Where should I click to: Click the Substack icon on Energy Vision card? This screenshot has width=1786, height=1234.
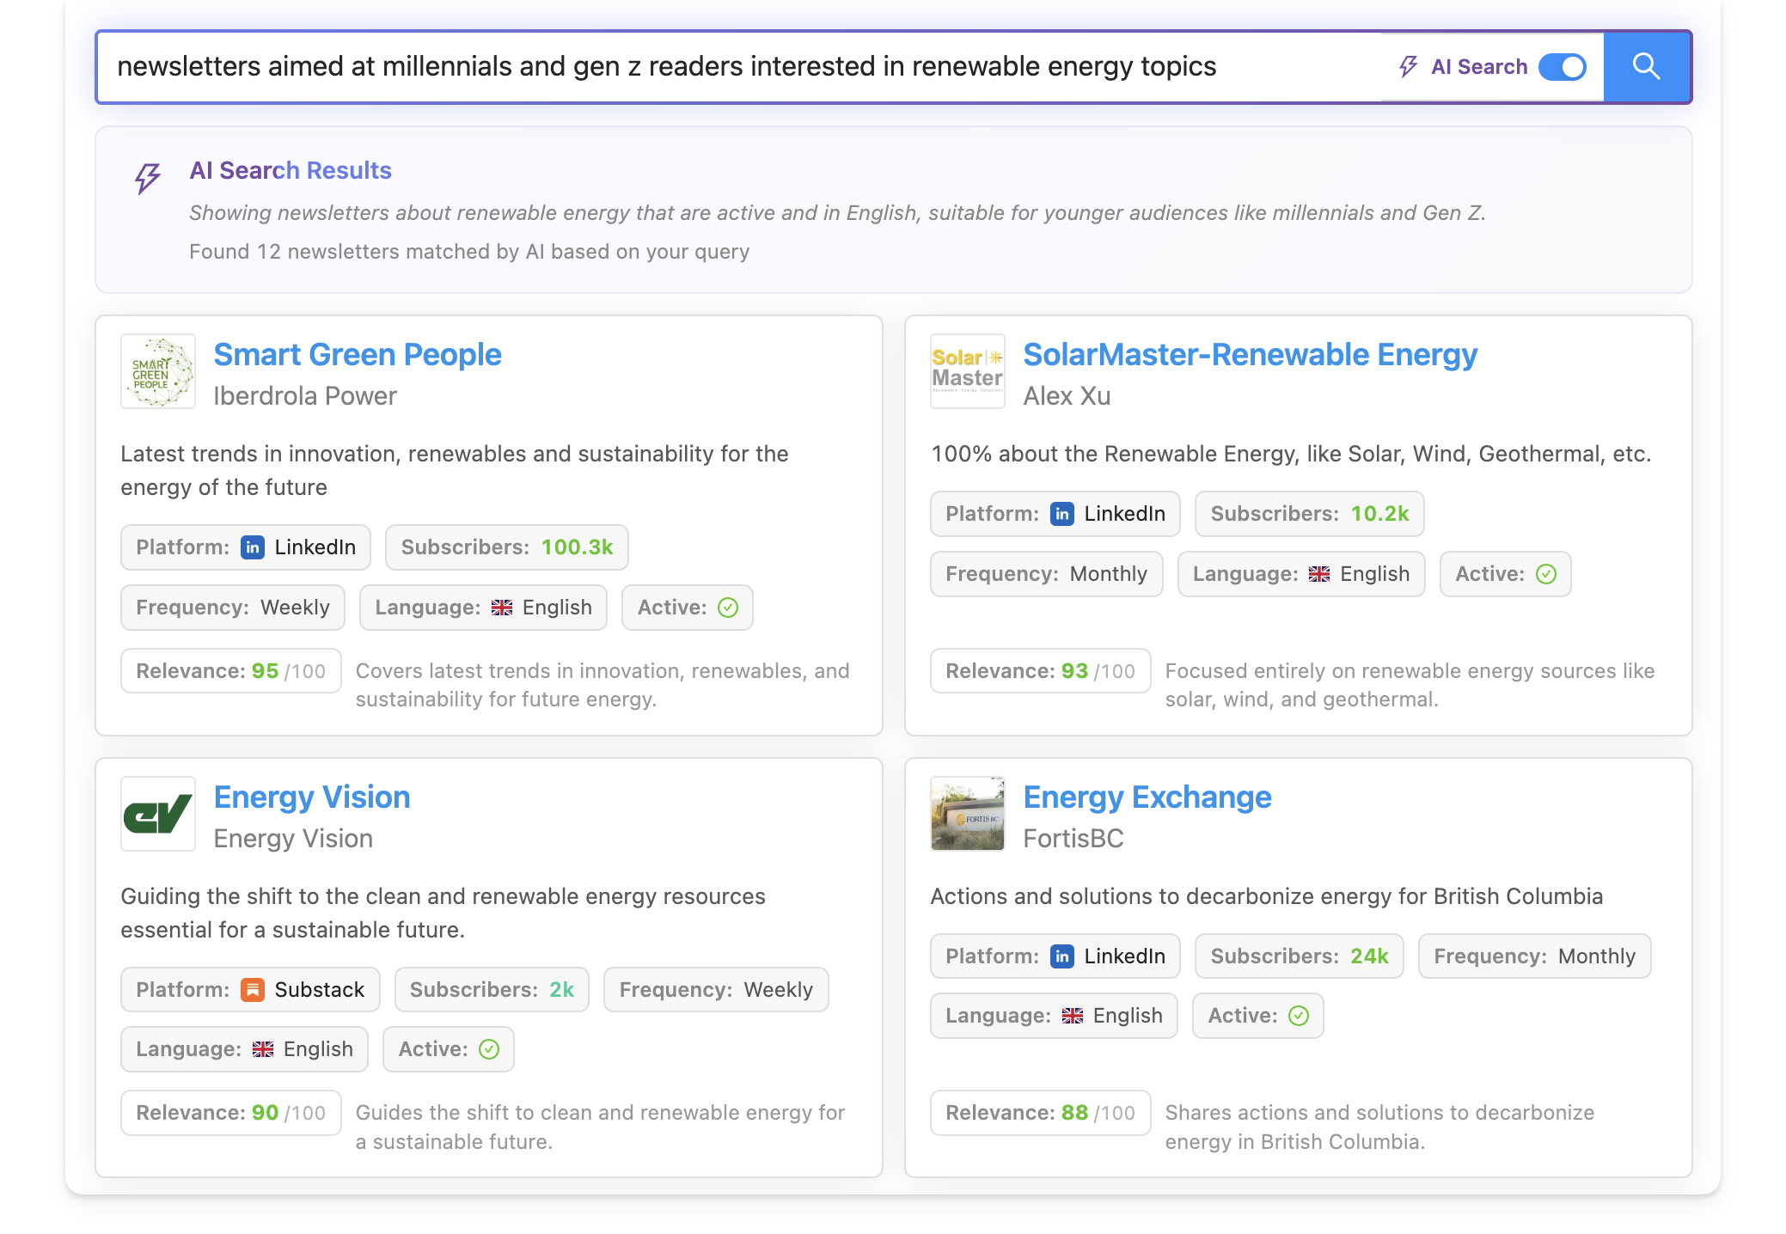point(252,990)
